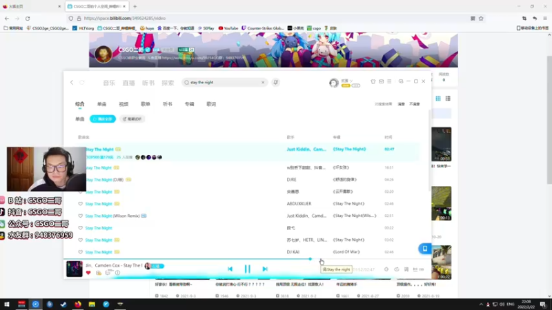
Task: Favorite the Wilson Remix row
Action: coord(80,216)
